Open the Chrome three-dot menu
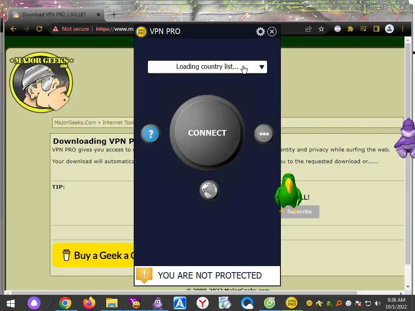Viewport: 415px width, 311px height. click(x=402, y=29)
